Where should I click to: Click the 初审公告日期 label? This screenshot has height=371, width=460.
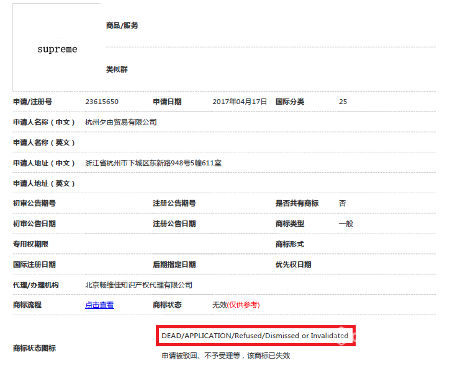click(34, 224)
